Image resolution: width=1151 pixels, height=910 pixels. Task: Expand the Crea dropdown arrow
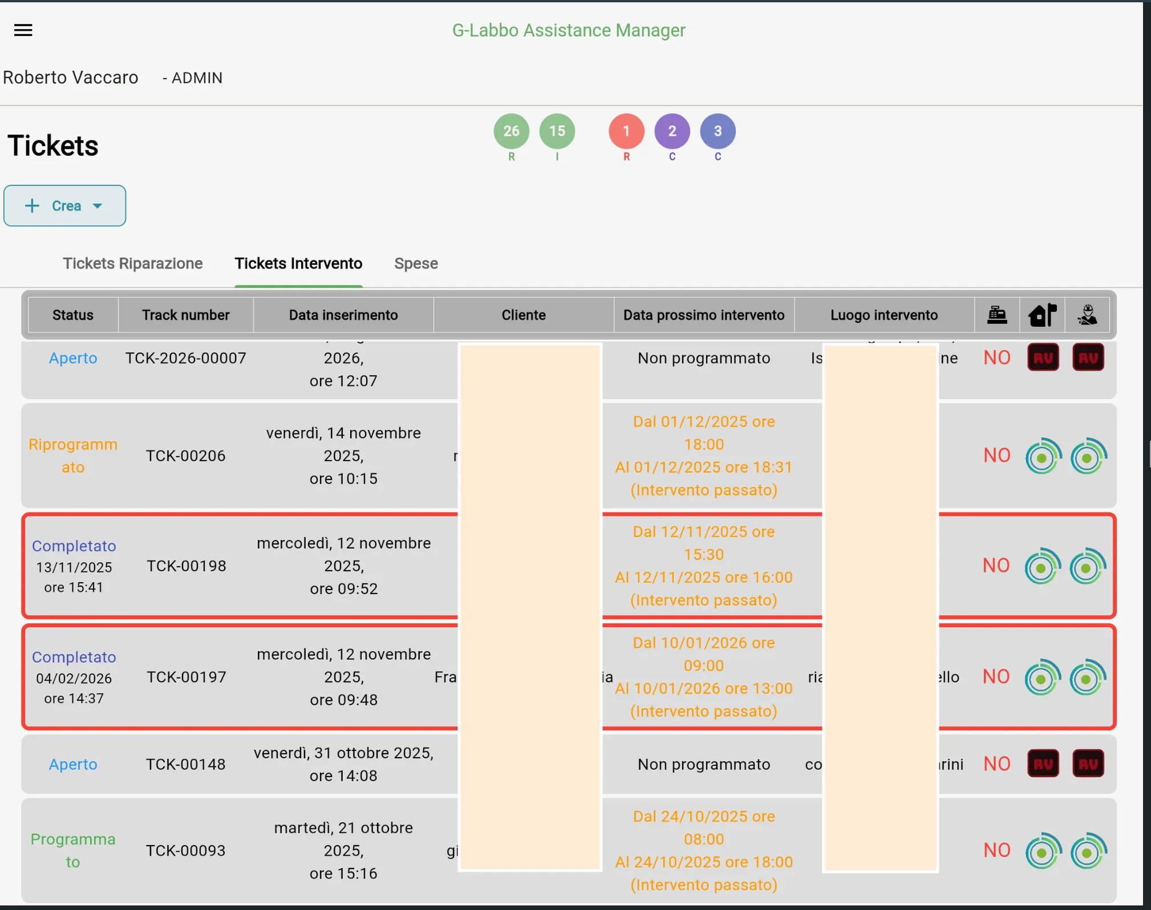click(98, 206)
